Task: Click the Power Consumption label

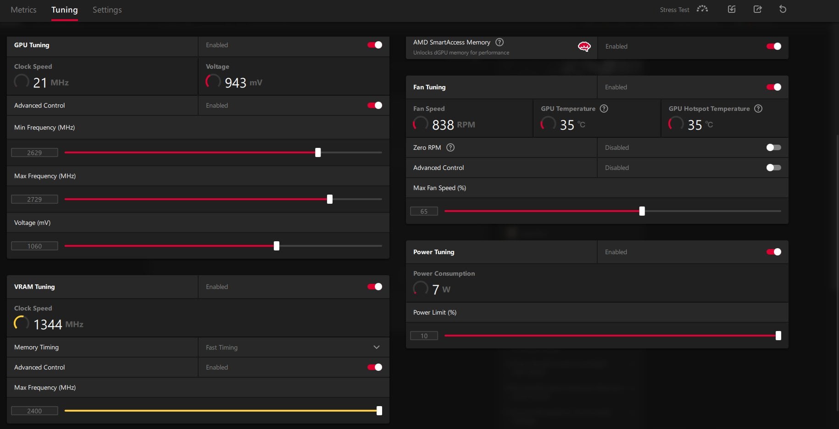Action: point(444,273)
